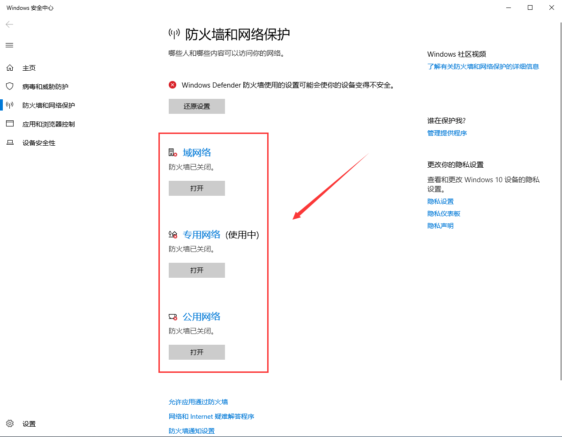Open the 专用网络 settings link
Viewport: 562px width, 437px height.
tap(202, 235)
